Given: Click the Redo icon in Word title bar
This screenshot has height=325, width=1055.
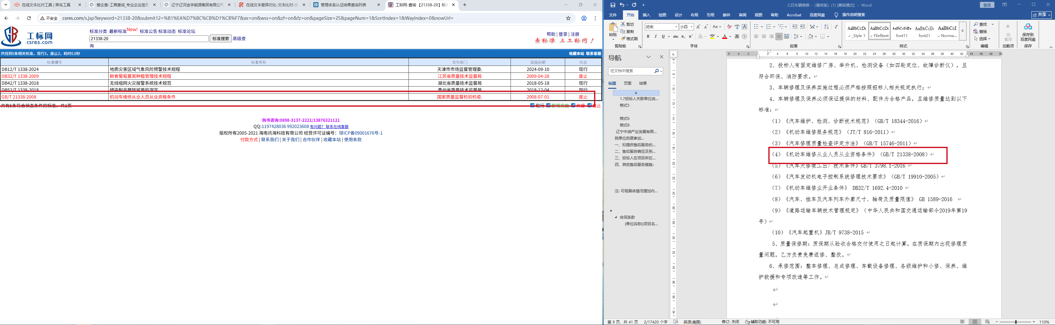Looking at the screenshot, I should pyautogui.click(x=634, y=5).
